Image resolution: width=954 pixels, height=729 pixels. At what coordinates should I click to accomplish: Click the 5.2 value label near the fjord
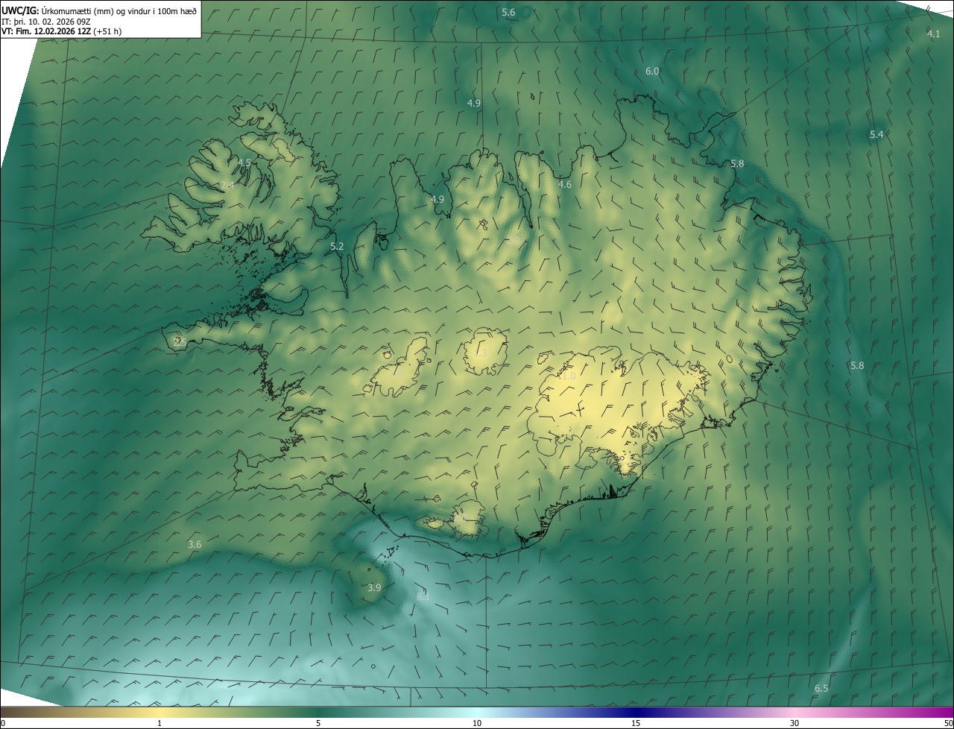tap(337, 247)
